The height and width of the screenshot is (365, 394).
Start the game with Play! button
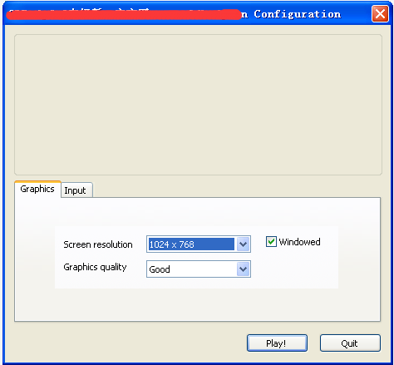277,343
